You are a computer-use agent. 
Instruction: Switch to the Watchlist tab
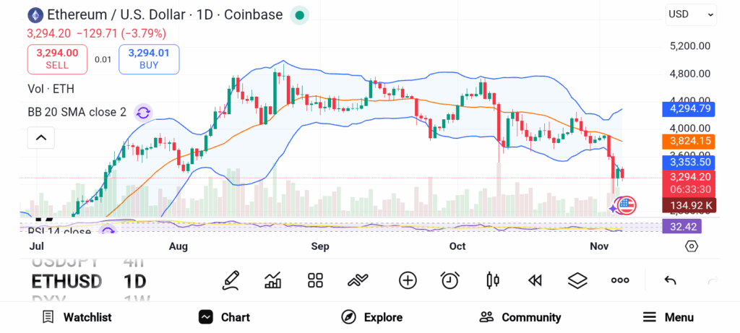(77, 317)
